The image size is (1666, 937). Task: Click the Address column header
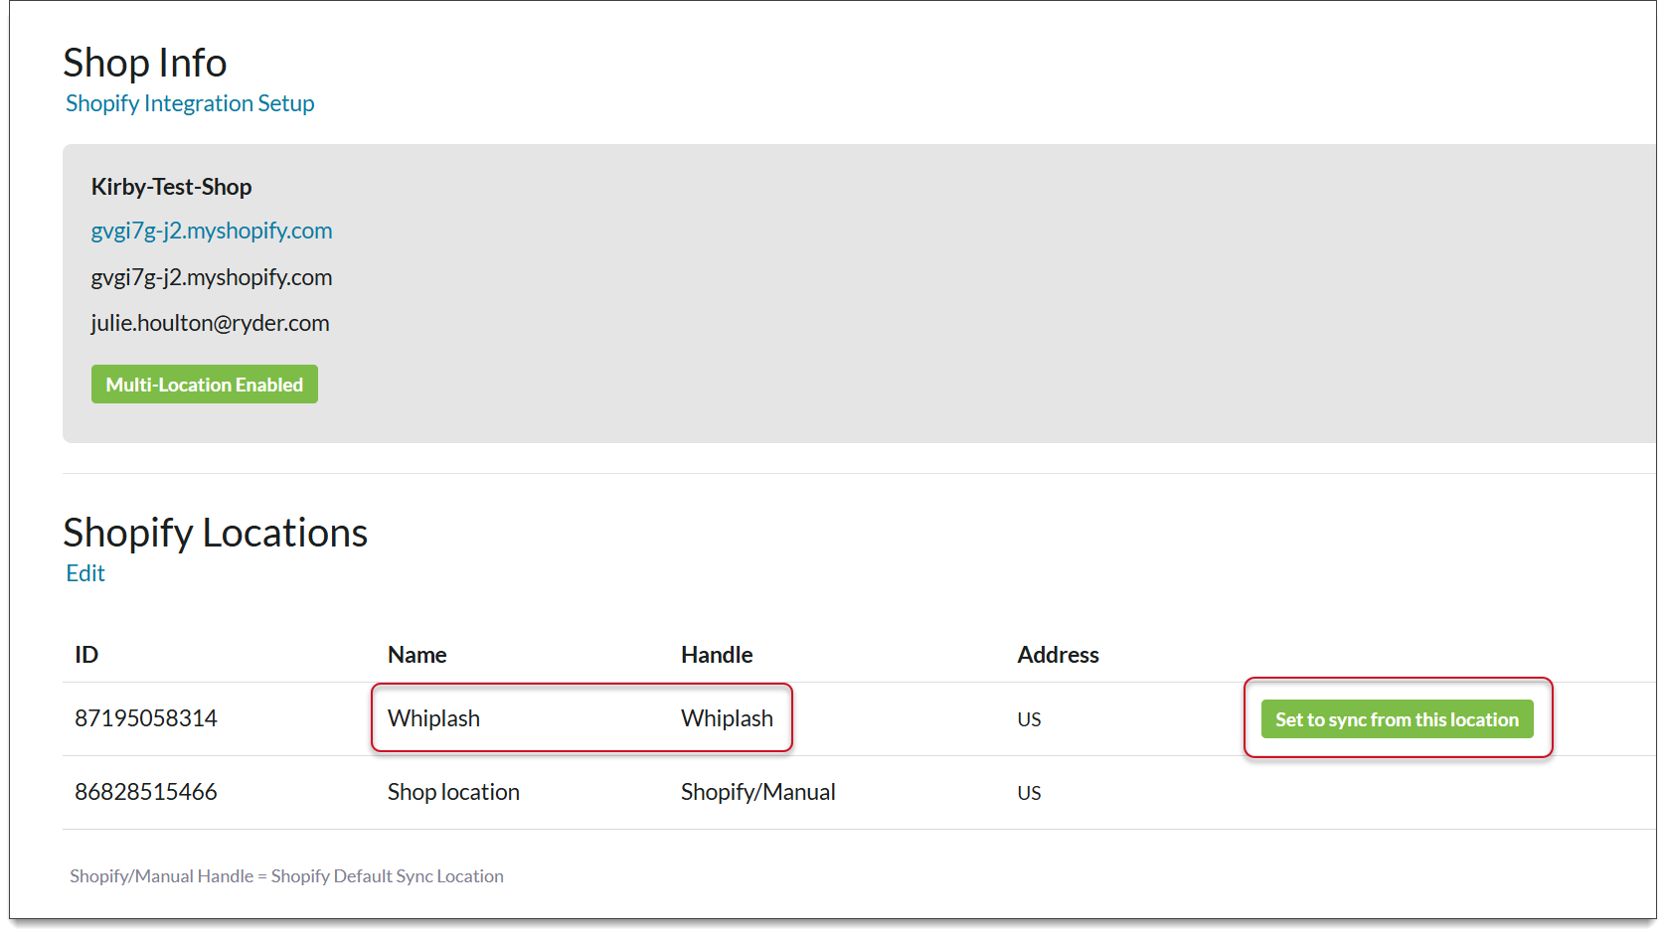click(x=1058, y=655)
